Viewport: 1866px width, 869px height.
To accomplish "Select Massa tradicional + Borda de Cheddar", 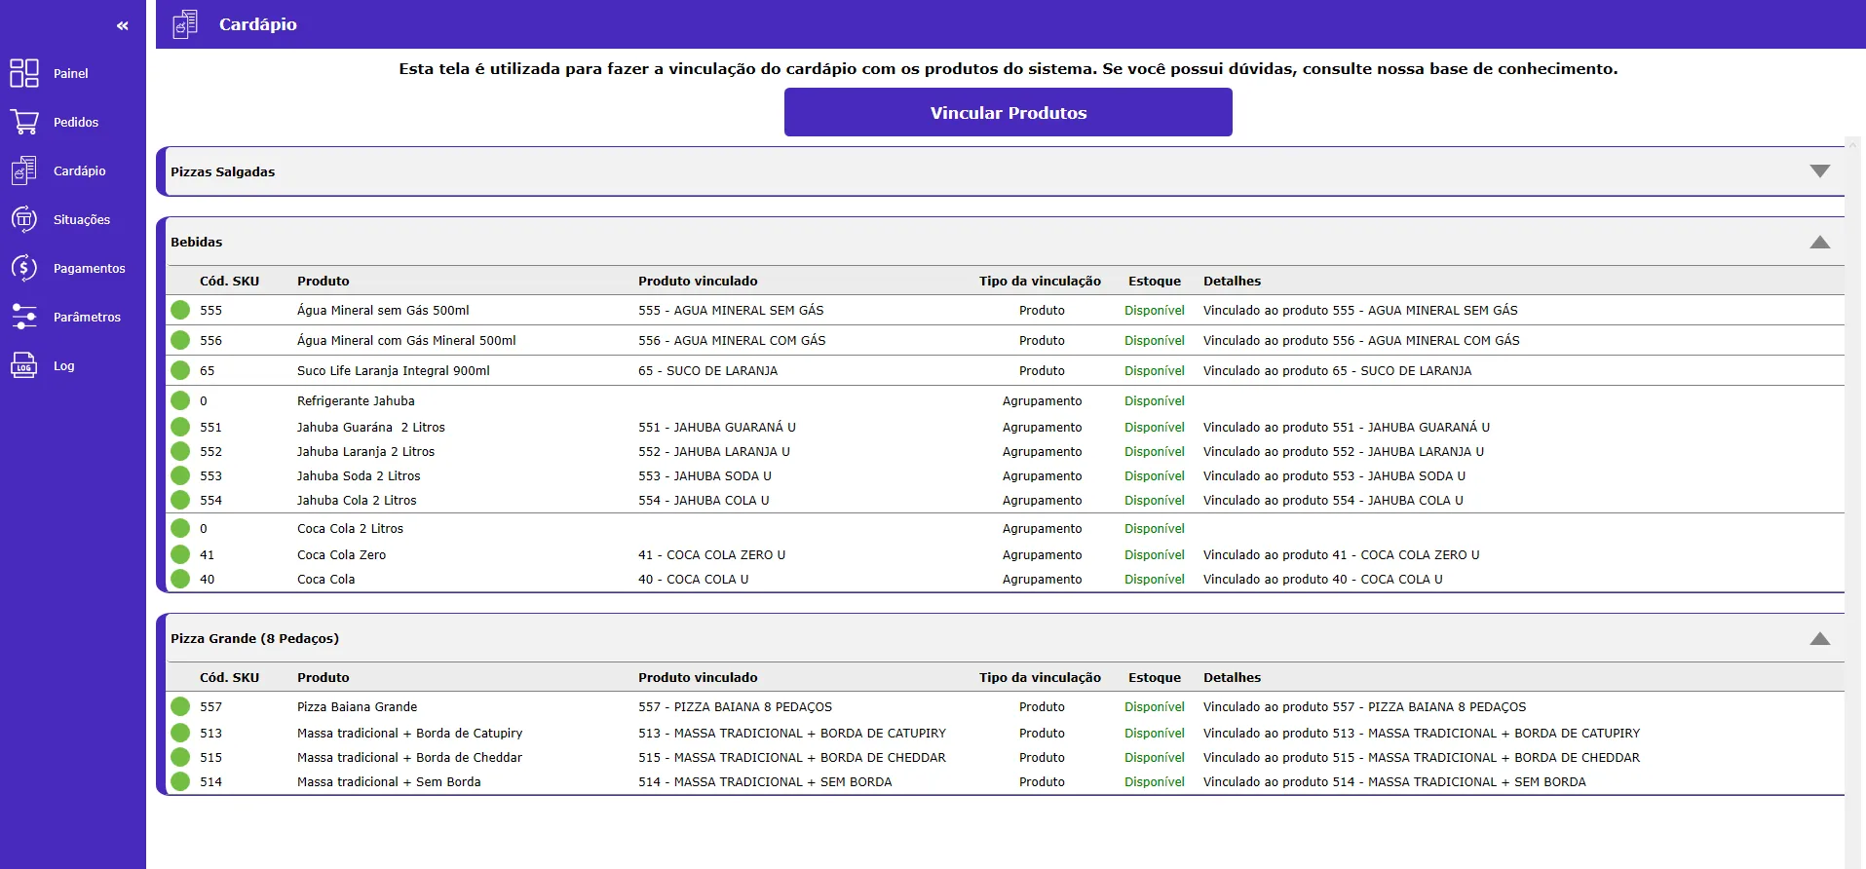I will pyautogui.click(x=409, y=757).
